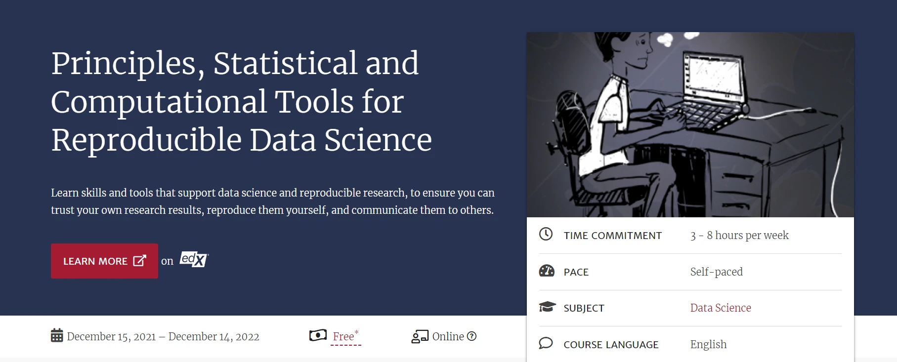Click the course title heading
Viewport: 897px width, 362px height.
tap(242, 101)
